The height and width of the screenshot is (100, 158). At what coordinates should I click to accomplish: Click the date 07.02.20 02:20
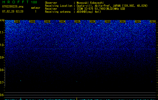(x=13, y=11)
